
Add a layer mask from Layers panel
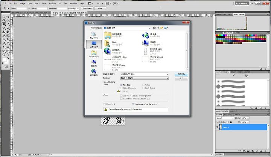click(x=248, y=151)
